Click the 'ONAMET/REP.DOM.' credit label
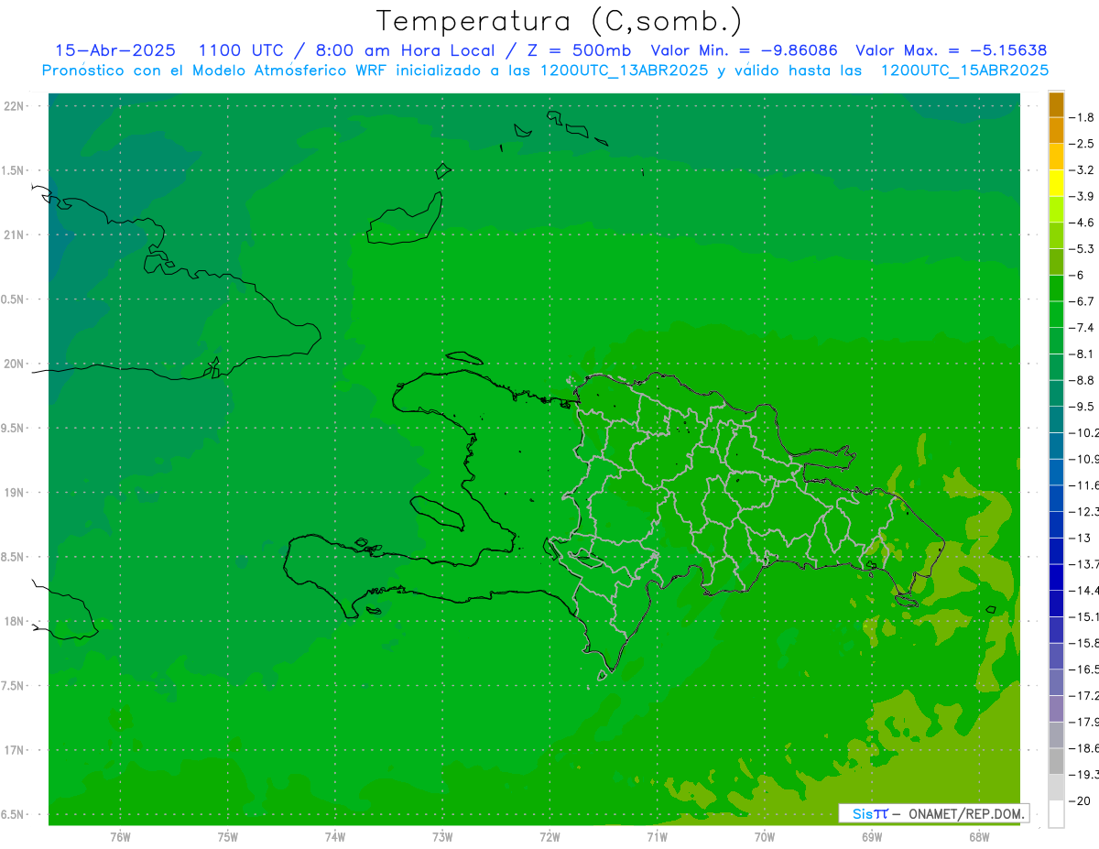The width and height of the screenshot is (1099, 849). coord(967,813)
